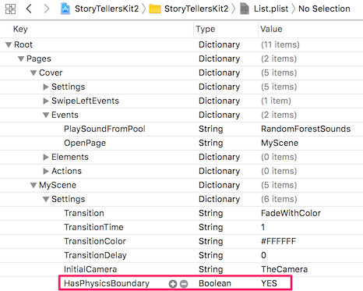Screen dimensions: 363x291
Task: Select the Actions key label
Action: pyautogui.click(x=66, y=171)
